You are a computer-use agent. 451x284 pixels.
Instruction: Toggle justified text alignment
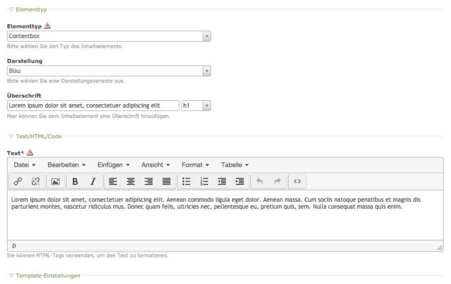[x=166, y=181]
